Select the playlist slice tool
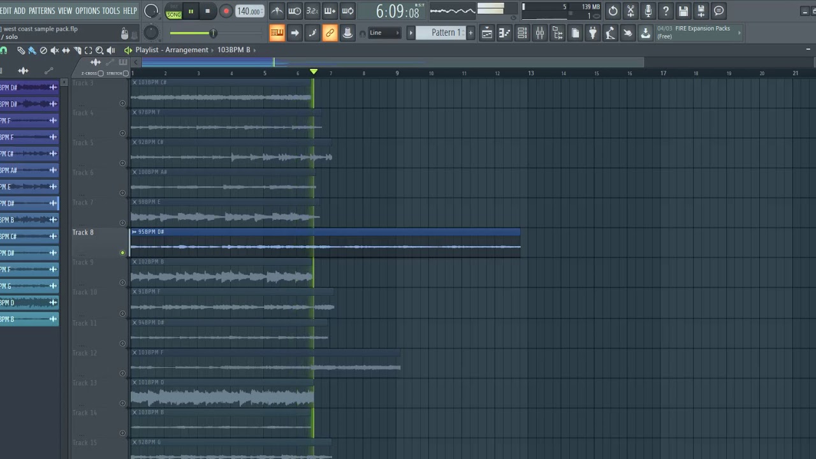This screenshot has height=459, width=816. (x=77, y=50)
